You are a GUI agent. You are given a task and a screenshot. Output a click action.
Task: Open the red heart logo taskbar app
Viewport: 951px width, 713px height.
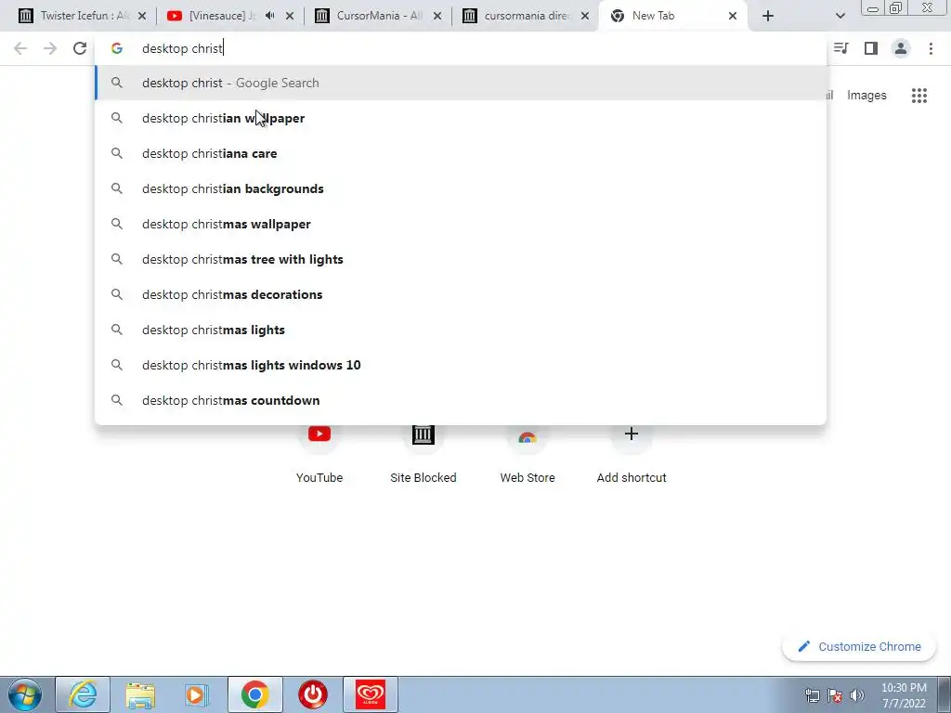[371, 694]
